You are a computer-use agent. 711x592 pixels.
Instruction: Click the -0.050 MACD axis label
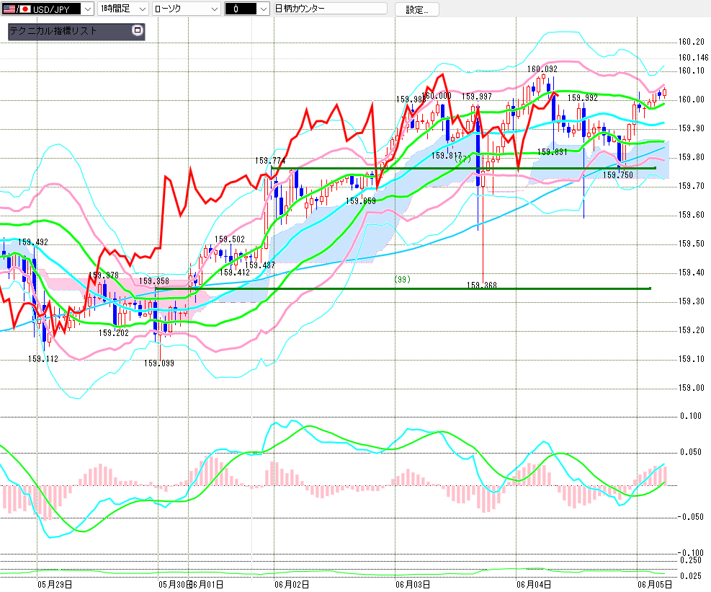click(691, 516)
